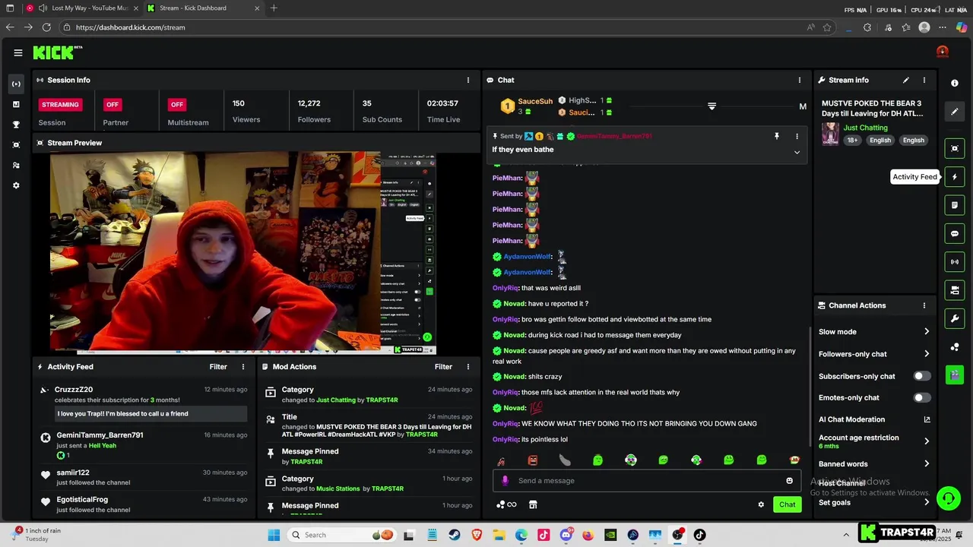
Task: Click Filter in the Activity Feed panel
Action: (218, 367)
